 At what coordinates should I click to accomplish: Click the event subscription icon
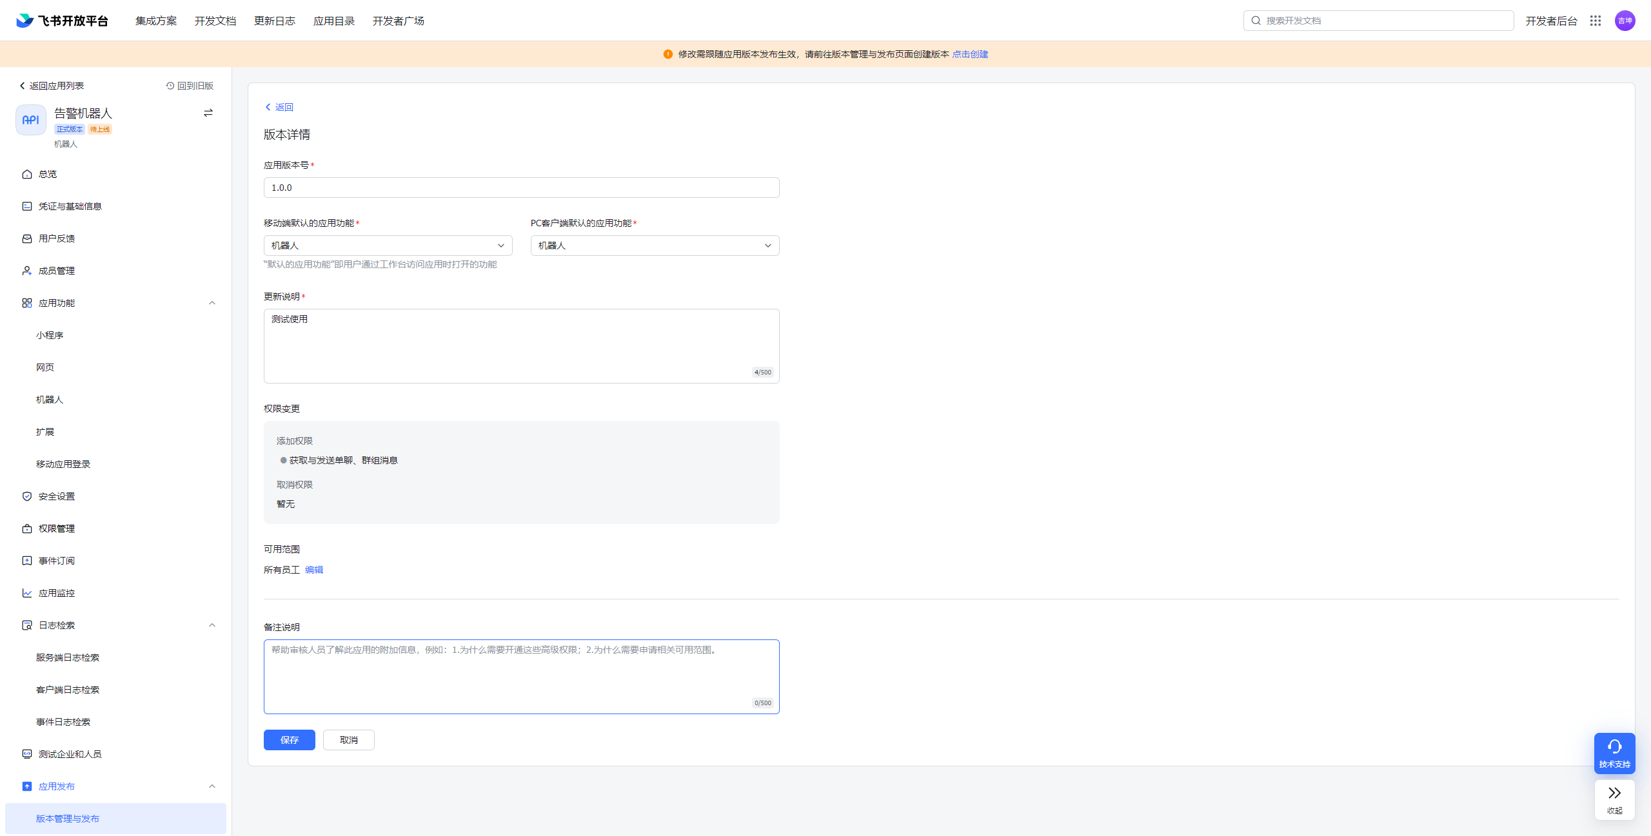point(27,561)
